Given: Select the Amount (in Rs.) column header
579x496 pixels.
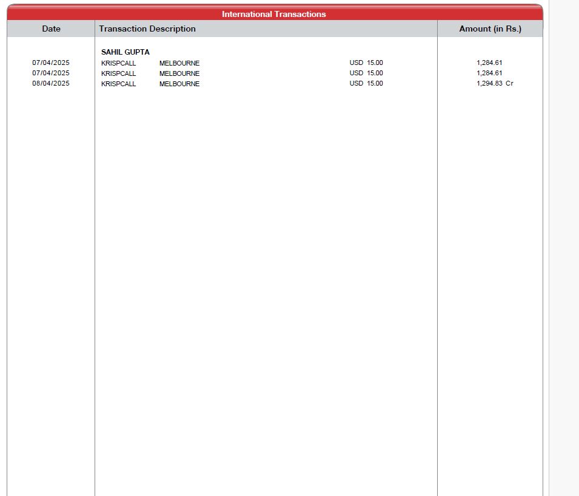Looking at the screenshot, I should 490,29.
